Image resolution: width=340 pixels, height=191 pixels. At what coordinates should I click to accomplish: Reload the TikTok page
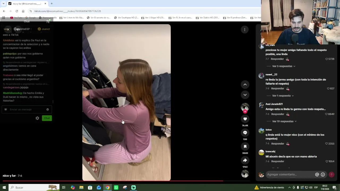[17, 11]
